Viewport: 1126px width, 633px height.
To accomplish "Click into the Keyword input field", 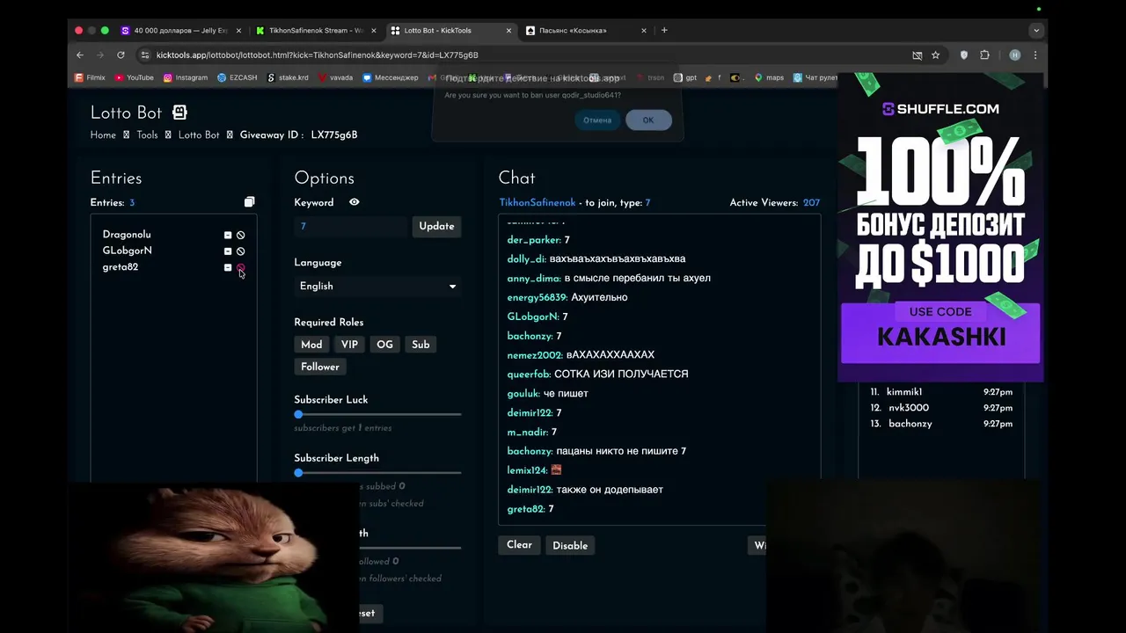I will tap(352, 226).
